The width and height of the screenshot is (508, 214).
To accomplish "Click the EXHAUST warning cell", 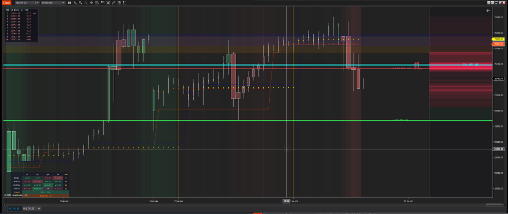I will click(45, 196).
